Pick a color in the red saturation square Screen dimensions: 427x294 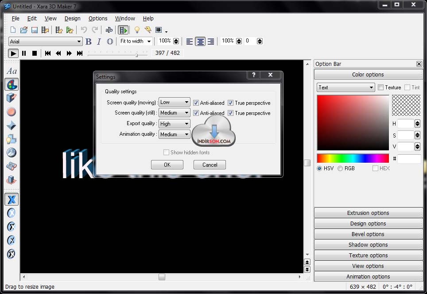pos(353,122)
